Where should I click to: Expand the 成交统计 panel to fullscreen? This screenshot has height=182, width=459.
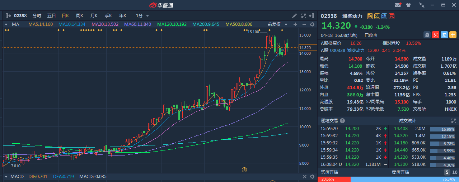coord(454,121)
